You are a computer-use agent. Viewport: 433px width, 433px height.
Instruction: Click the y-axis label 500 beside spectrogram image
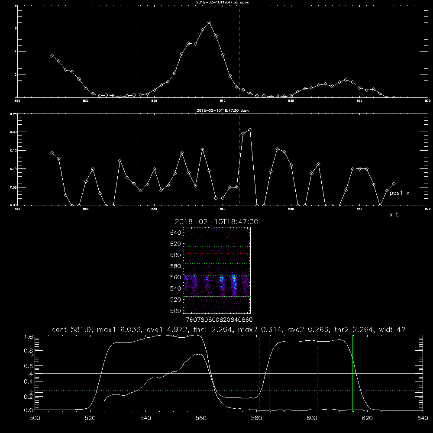click(x=176, y=310)
